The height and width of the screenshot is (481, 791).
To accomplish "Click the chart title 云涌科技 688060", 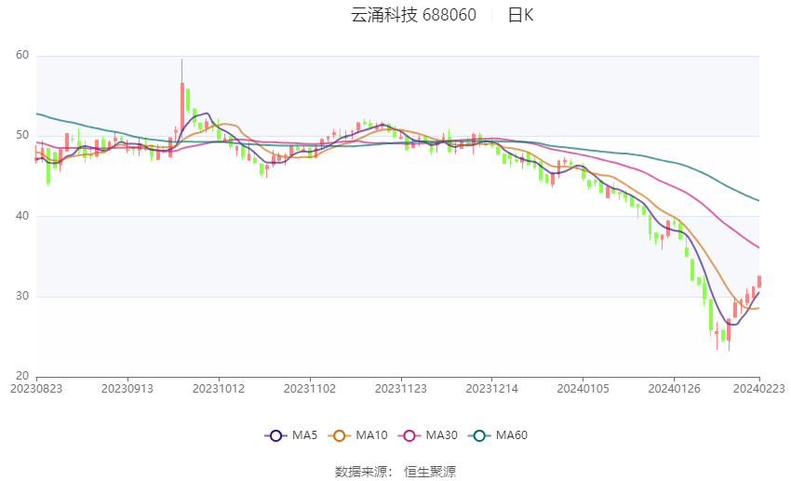I will (x=413, y=15).
